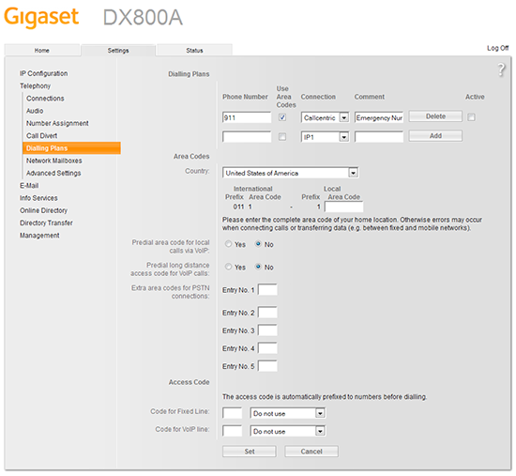This screenshot has width=516, height=476.
Task: Open Management in the sidebar
Action: point(39,236)
